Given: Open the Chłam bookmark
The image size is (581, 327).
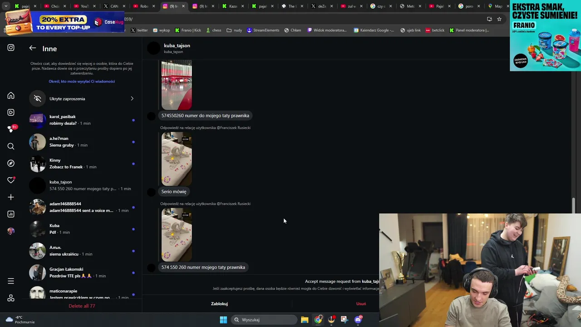Looking at the screenshot, I should (292, 30).
